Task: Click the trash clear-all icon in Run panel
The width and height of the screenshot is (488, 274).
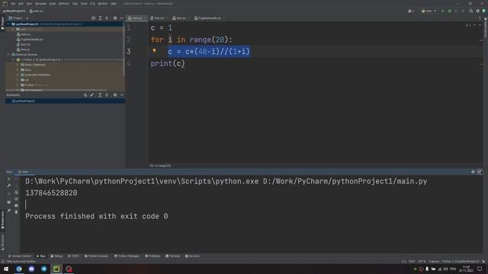Action: point(16,212)
